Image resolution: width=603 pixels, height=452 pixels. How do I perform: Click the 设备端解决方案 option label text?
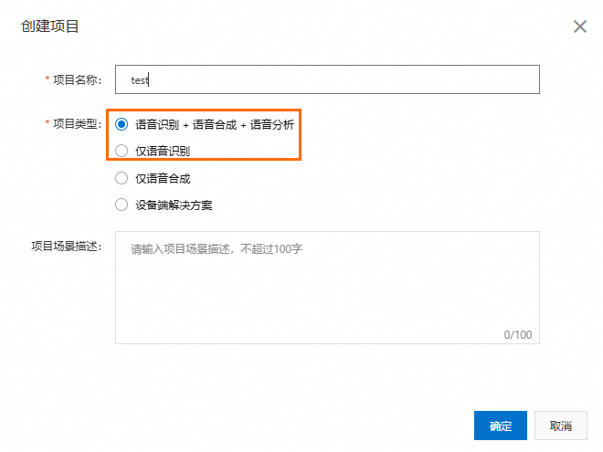(x=174, y=205)
